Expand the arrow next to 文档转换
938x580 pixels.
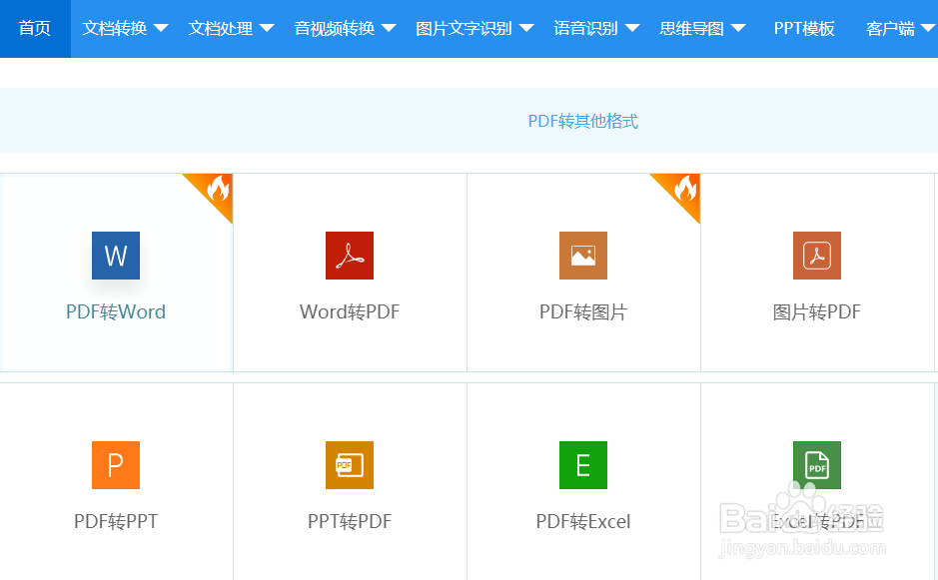point(161,28)
